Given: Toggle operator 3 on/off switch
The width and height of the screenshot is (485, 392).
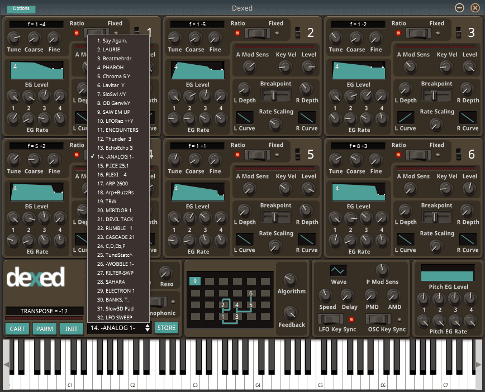Looking at the screenshot, I should coord(458,33).
